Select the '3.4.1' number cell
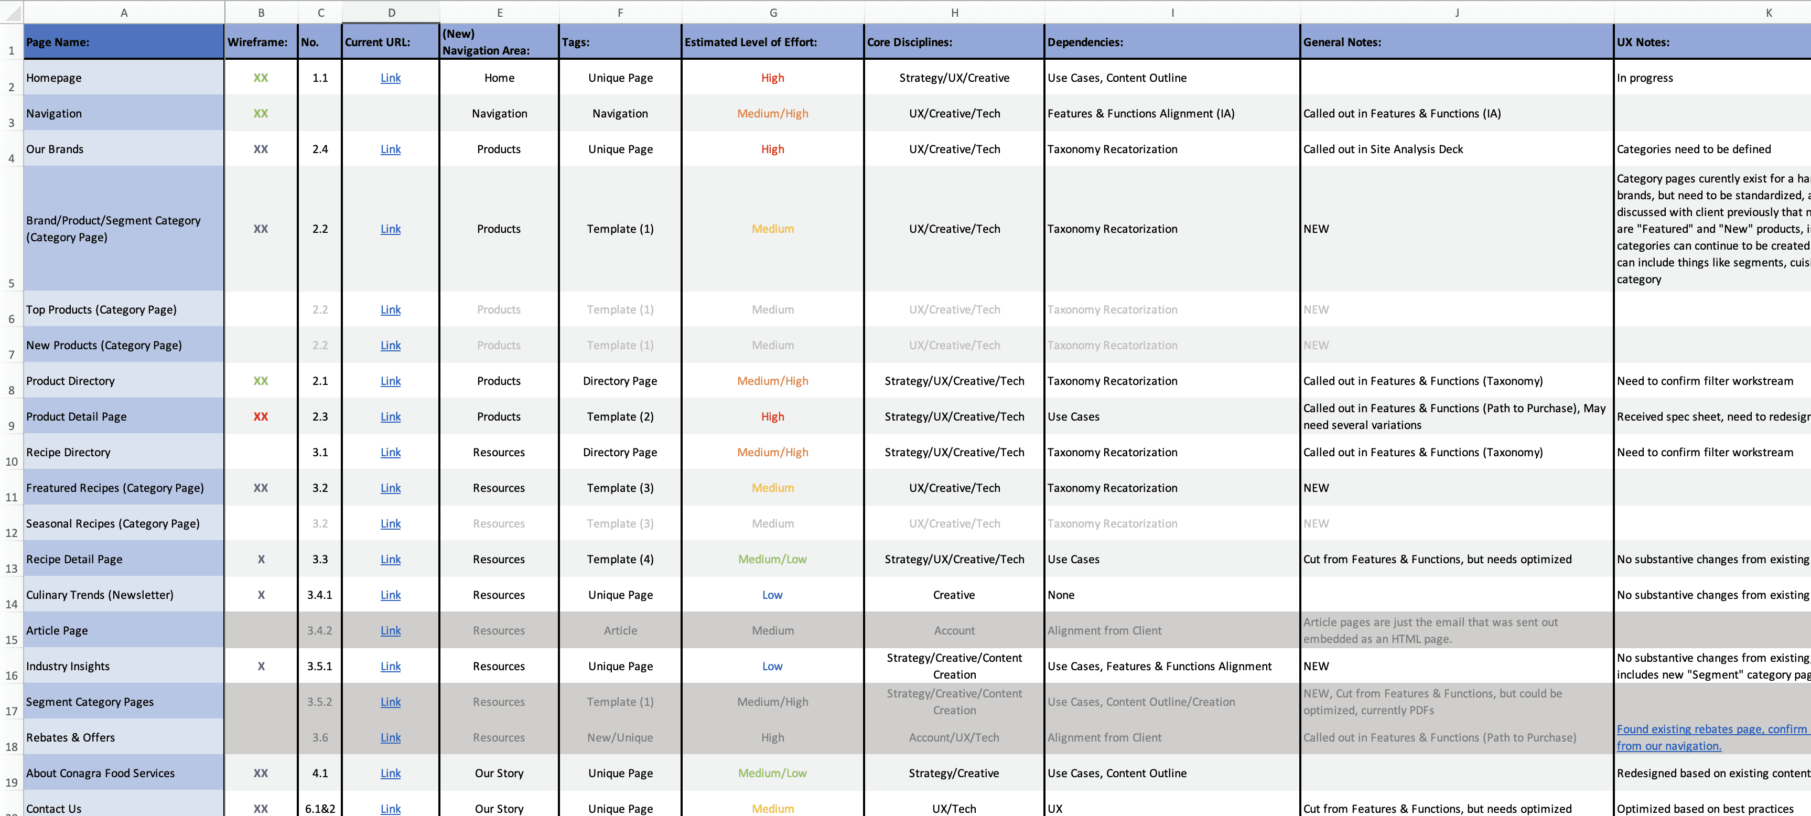The width and height of the screenshot is (1811, 816). click(x=320, y=594)
